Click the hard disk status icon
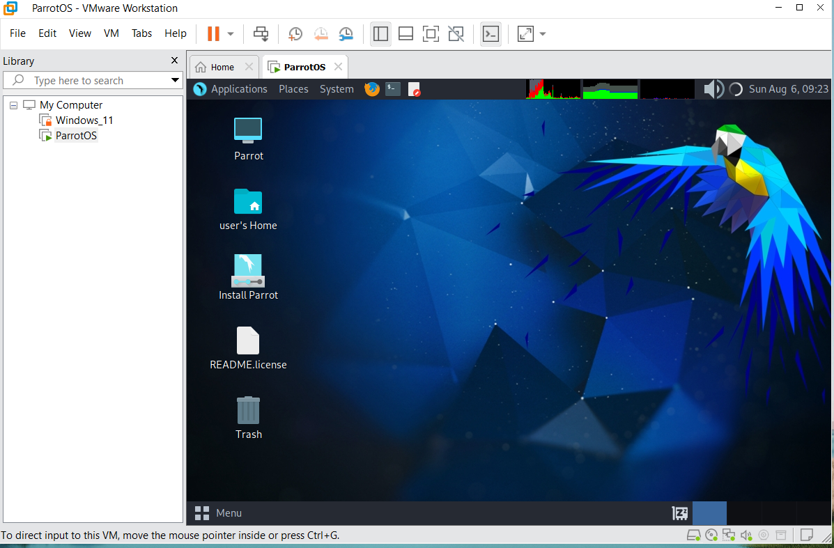 [x=694, y=535]
